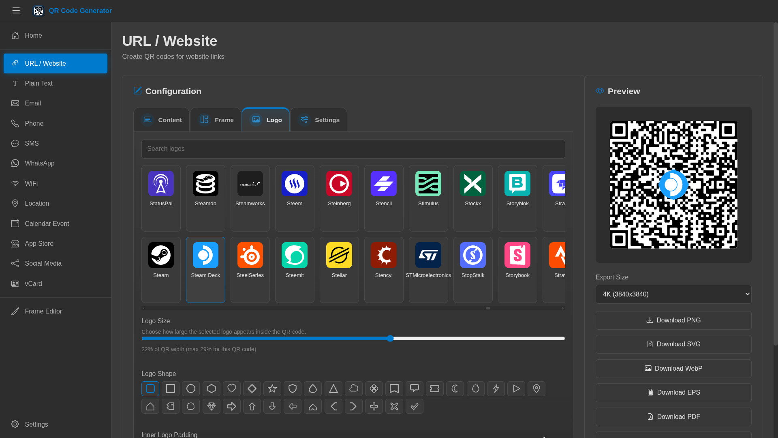Choose the Stellar logo
Screen dimensions: 778x438
click(339, 270)
